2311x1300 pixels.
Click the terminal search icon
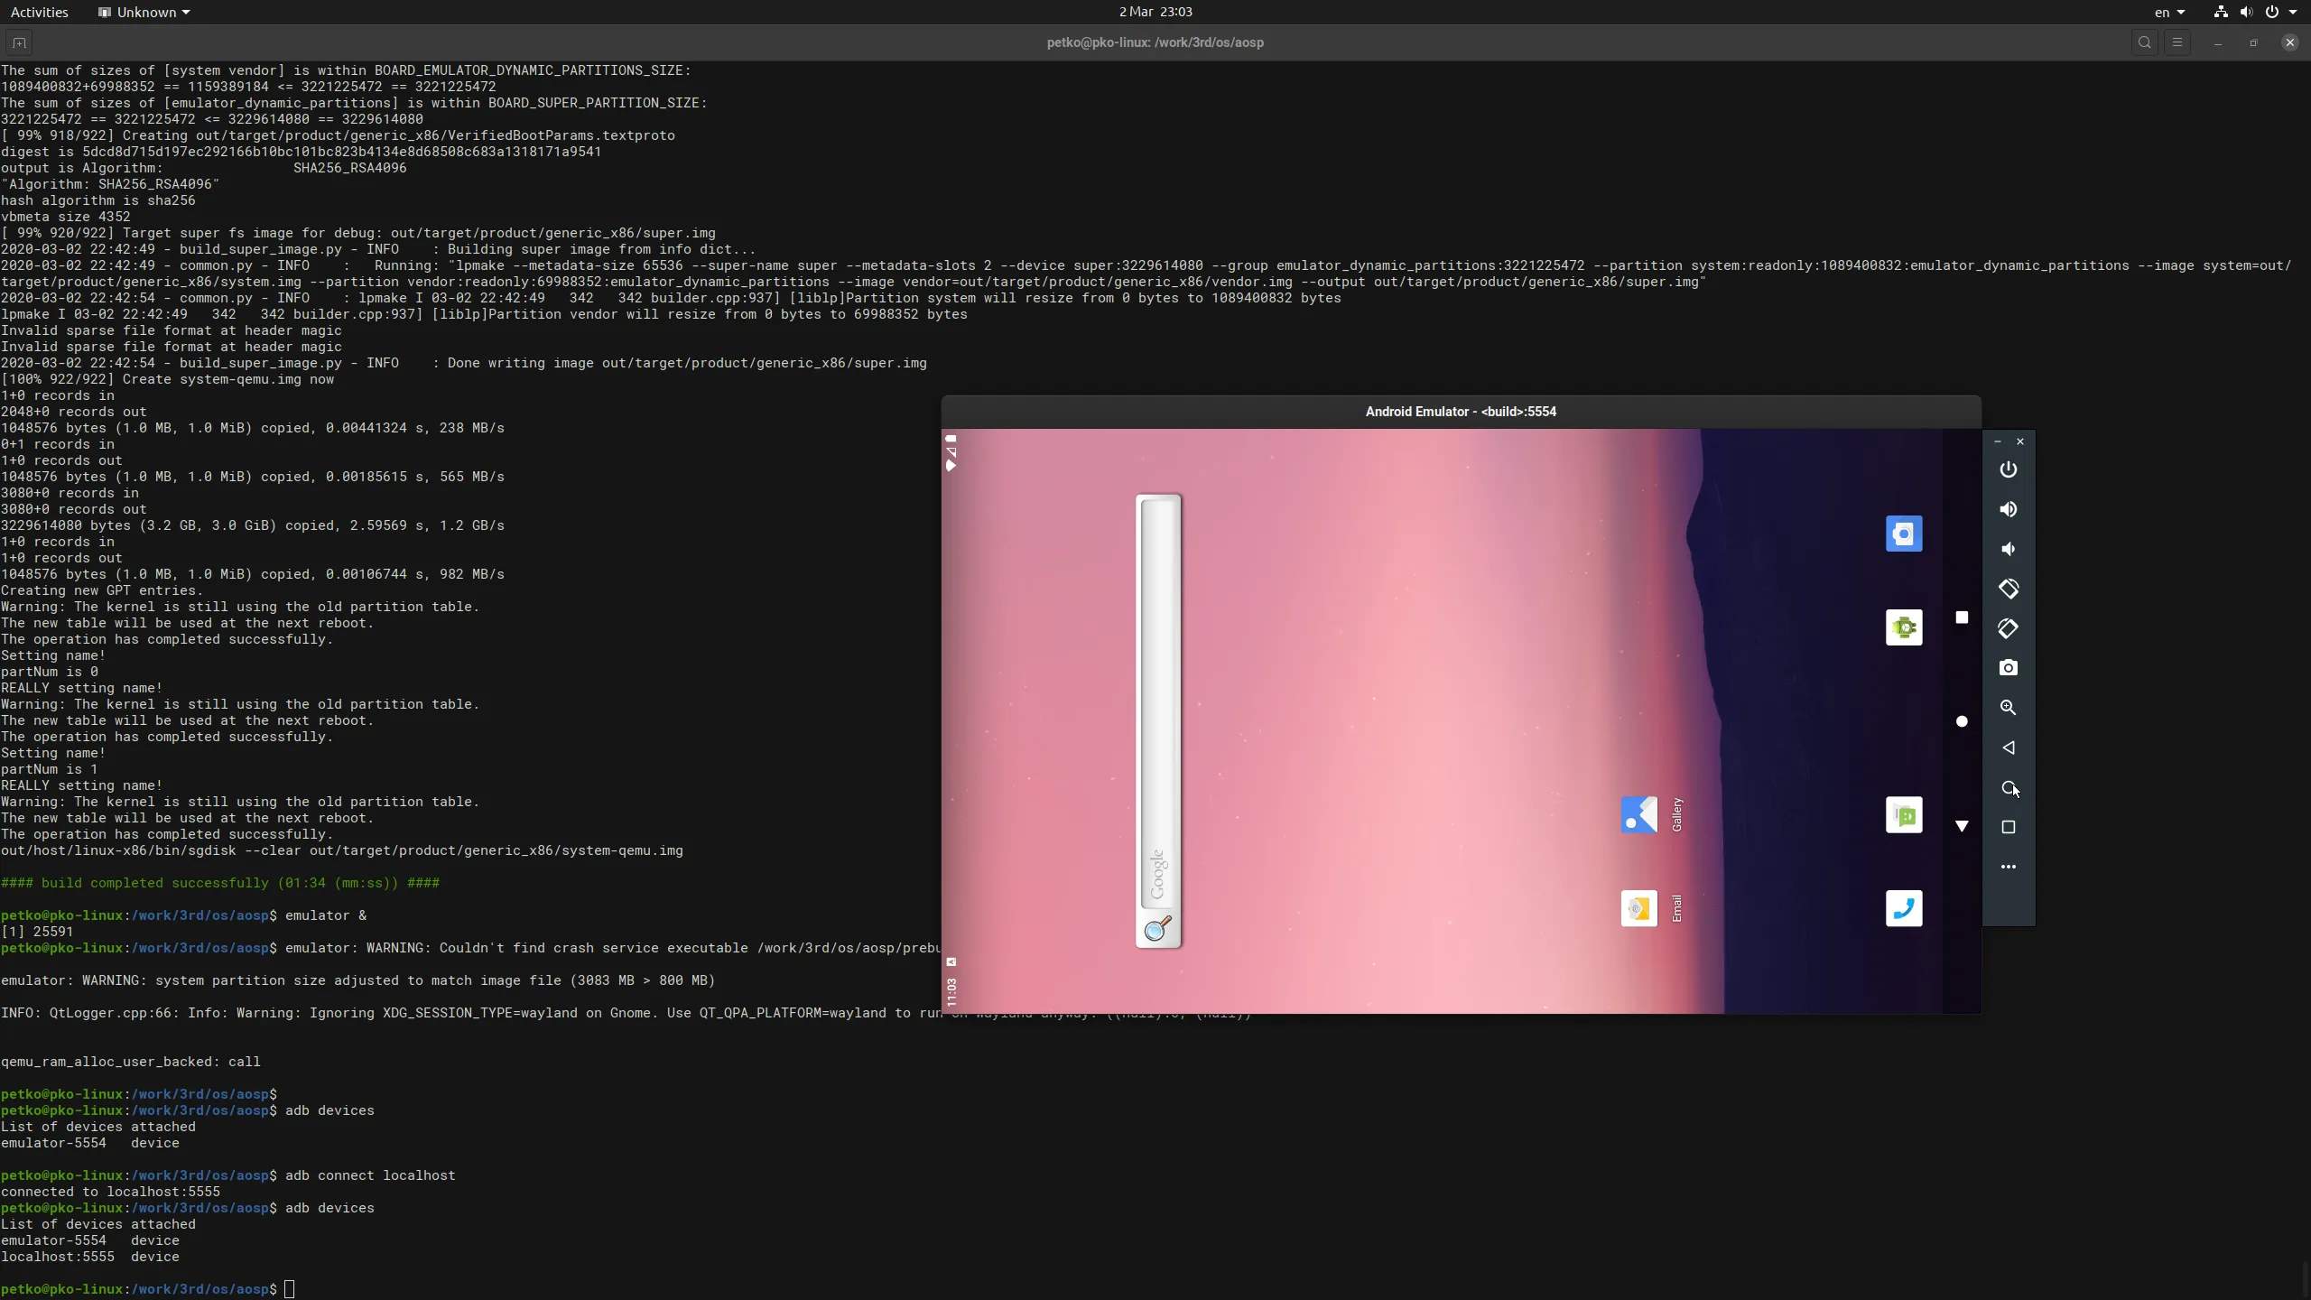coord(2144,42)
